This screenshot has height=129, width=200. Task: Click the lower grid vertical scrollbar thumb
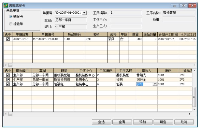194,97
